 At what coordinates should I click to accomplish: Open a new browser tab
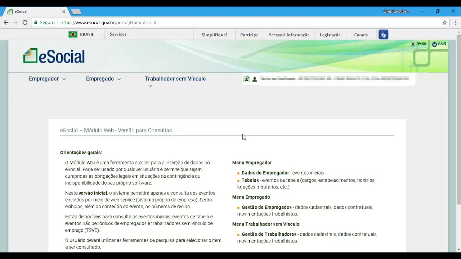click(76, 12)
